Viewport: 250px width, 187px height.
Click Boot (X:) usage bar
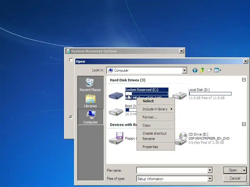[131, 110]
